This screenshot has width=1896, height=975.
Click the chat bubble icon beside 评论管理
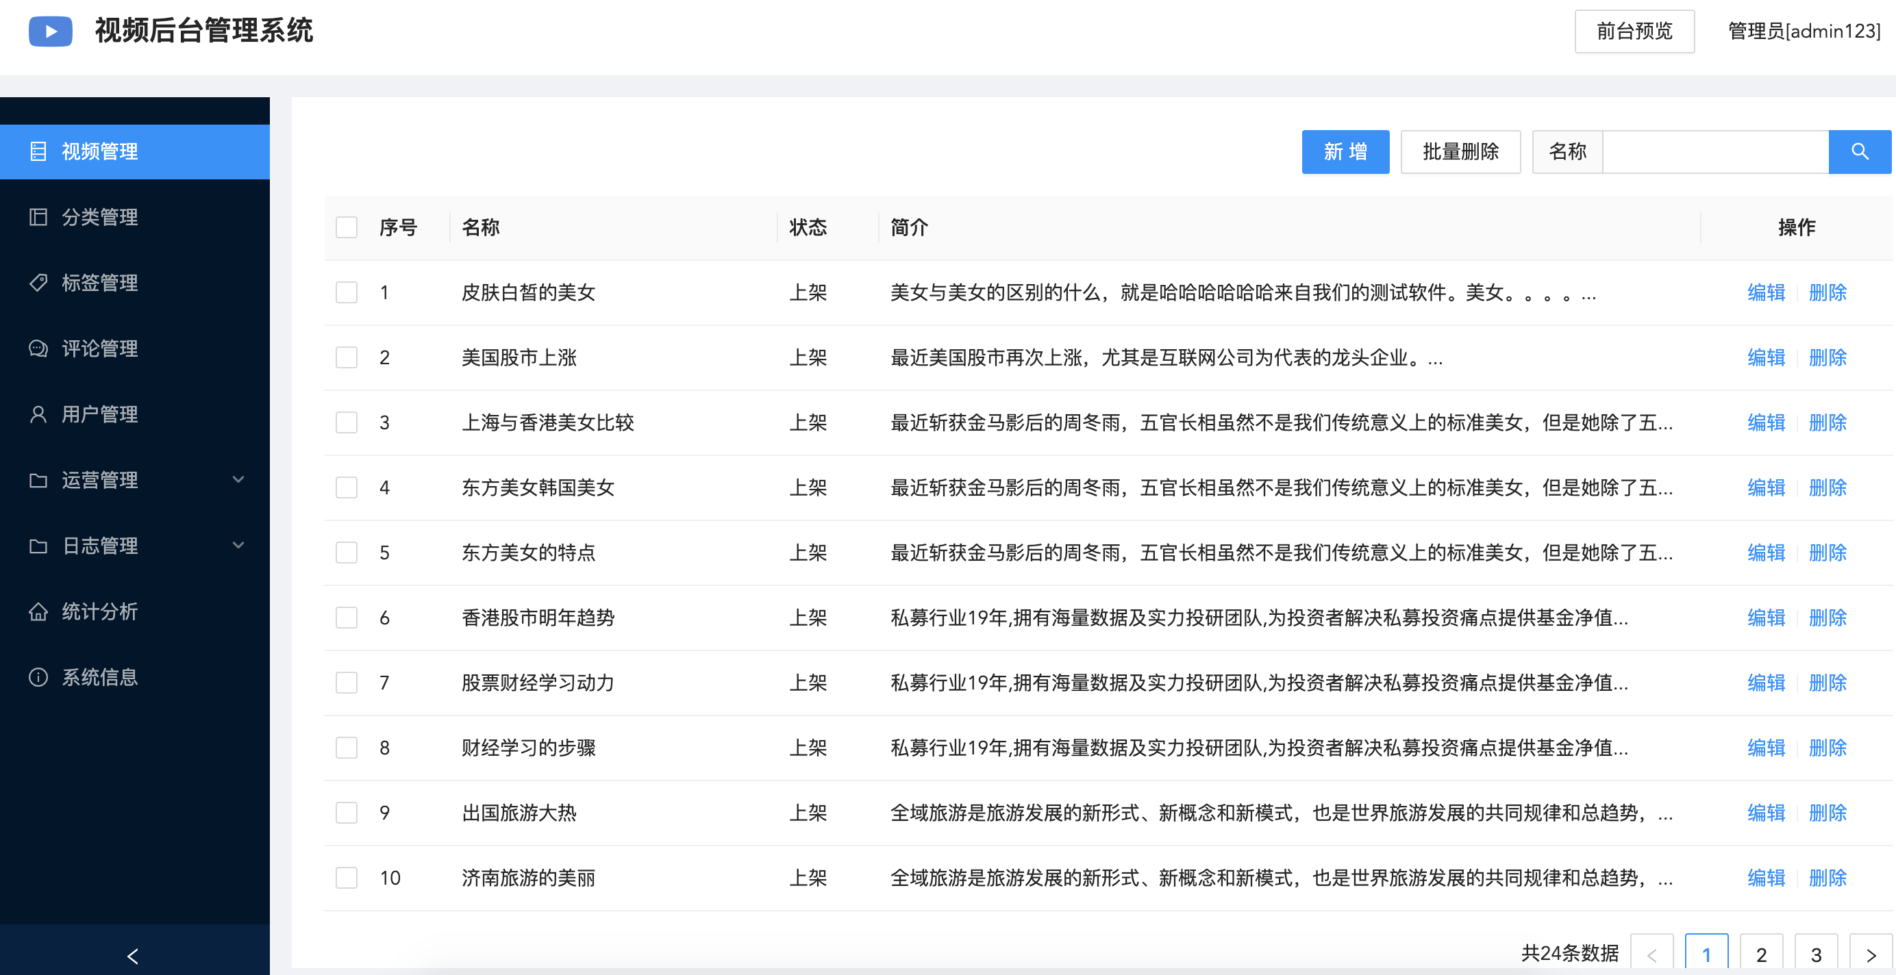coord(38,348)
